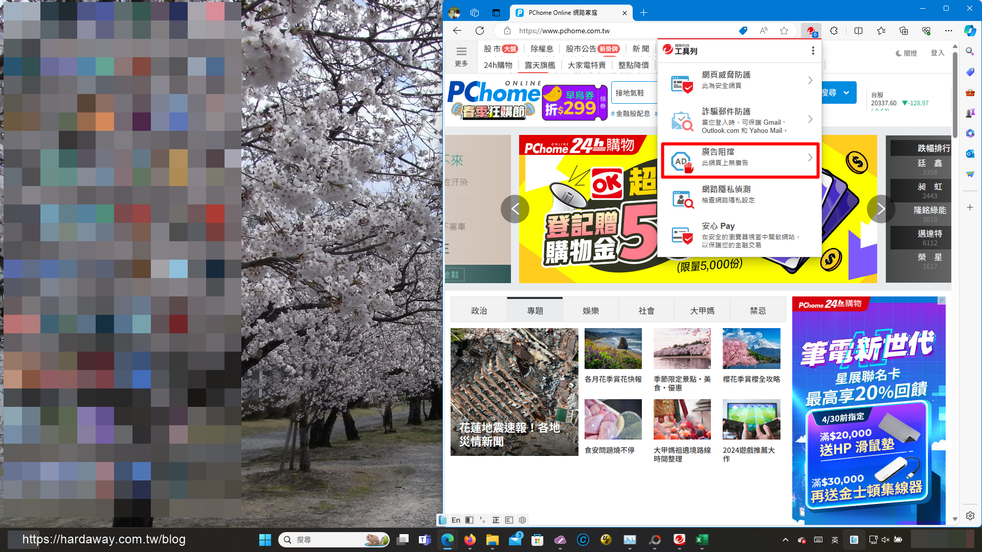Open Edge sidebar Outlook icon
Image resolution: width=982 pixels, height=552 pixels.
pos(970,154)
